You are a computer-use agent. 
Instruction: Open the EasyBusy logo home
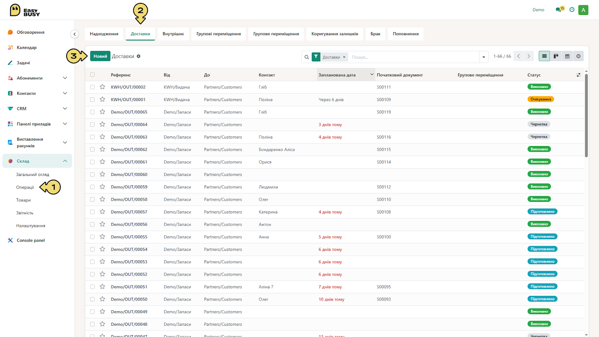(x=25, y=10)
